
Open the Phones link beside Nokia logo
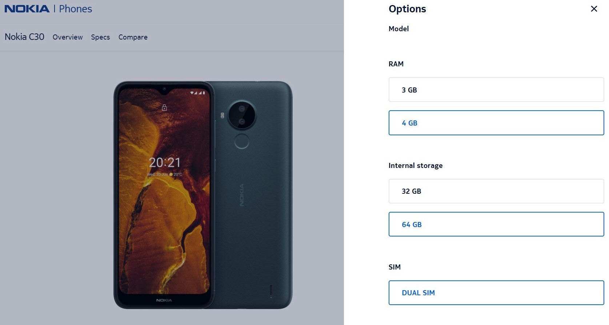click(76, 9)
